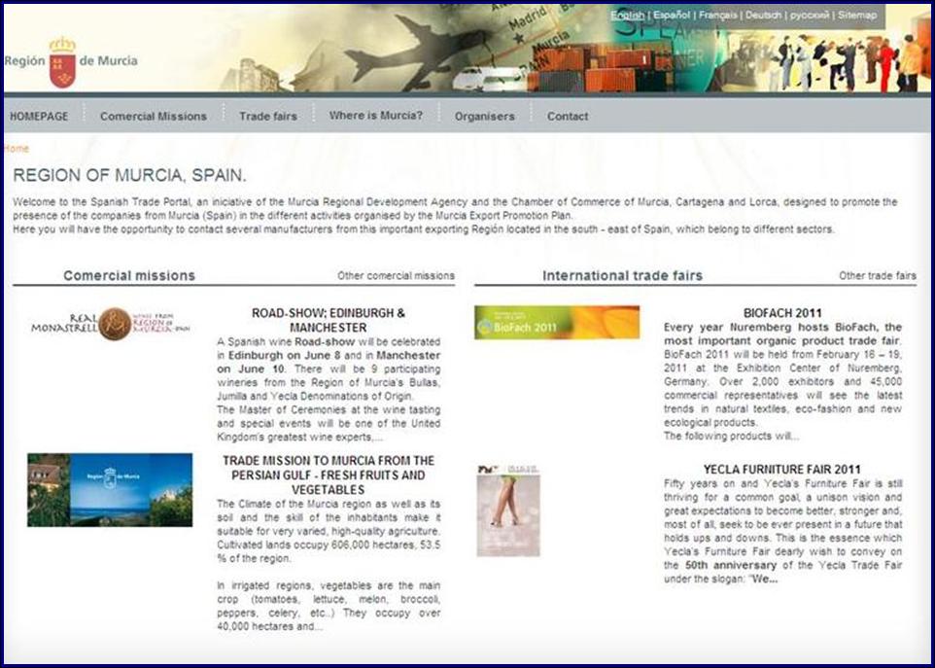Open the Road-Show Edinburgh & Manchester article
This screenshot has width=935, height=668.
(x=328, y=320)
